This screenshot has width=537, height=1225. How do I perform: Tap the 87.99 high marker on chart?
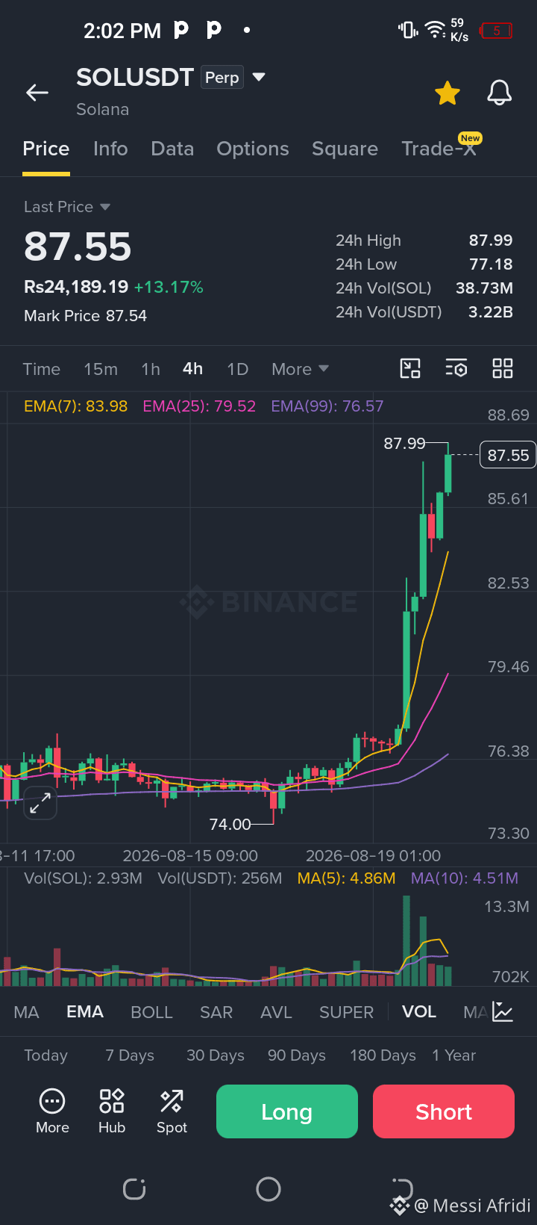(x=404, y=444)
